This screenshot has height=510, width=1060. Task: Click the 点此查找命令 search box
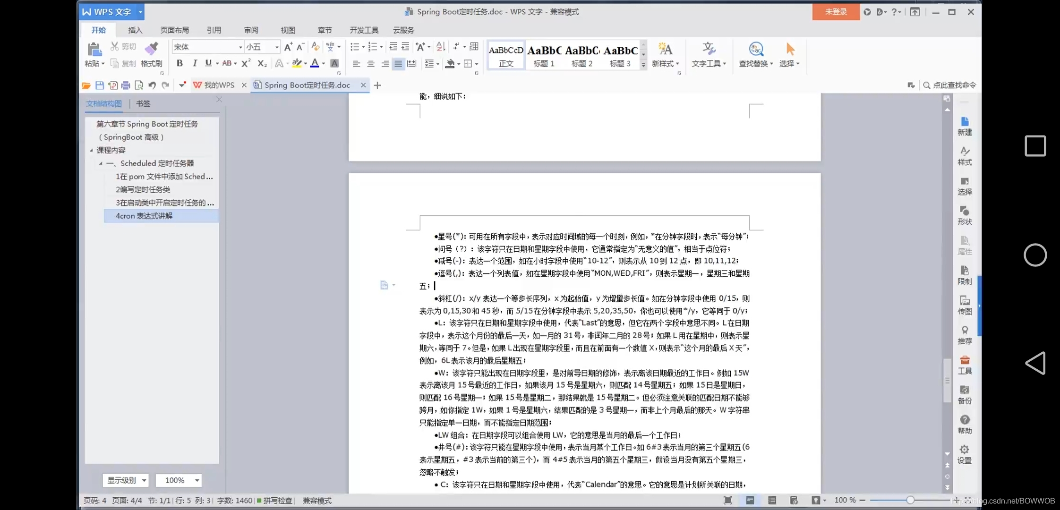[949, 85]
